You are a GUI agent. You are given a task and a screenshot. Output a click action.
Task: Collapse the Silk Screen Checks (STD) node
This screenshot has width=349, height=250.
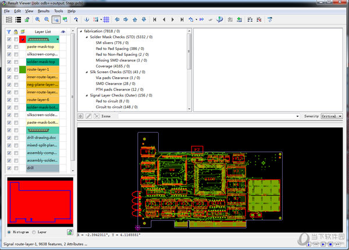click(x=86, y=72)
